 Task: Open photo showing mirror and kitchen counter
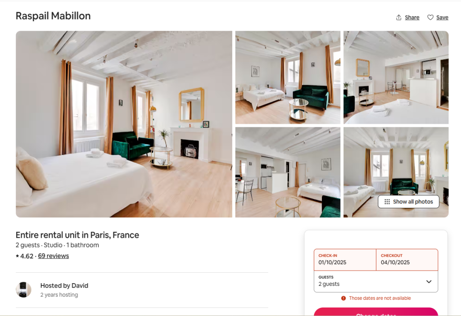click(x=396, y=77)
